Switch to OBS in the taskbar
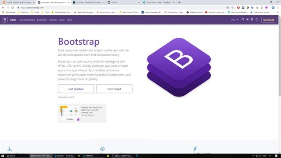281x158 pixels. (122, 156)
